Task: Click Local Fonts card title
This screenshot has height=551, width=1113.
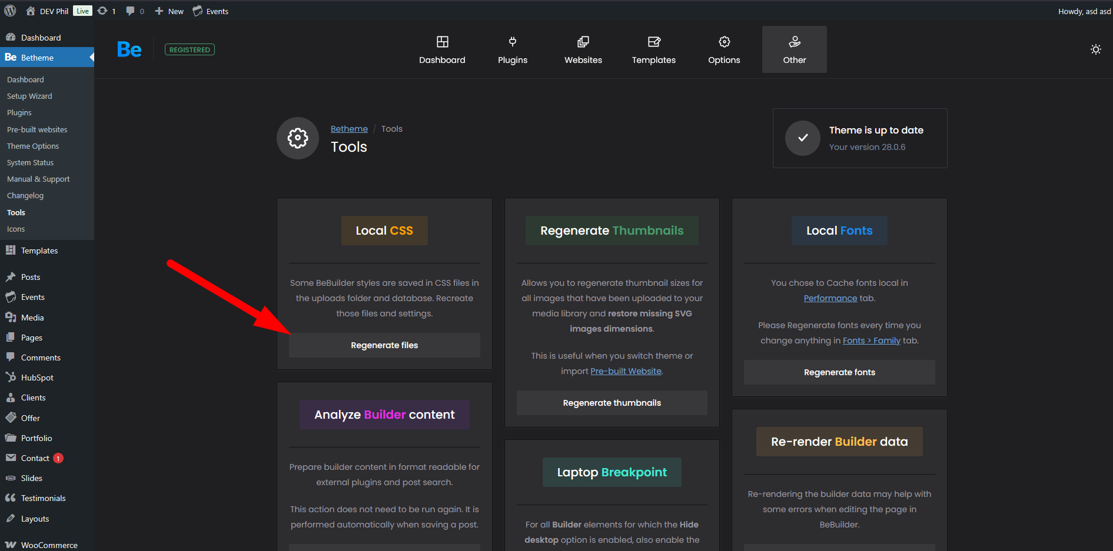Action: coord(839,231)
